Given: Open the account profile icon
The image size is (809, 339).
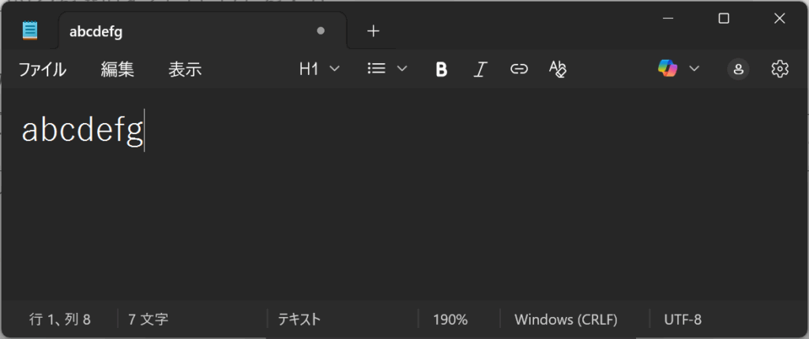Looking at the screenshot, I should [x=738, y=69].
